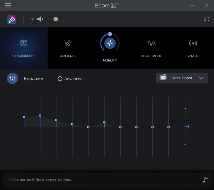
Task: Expand the volume device chevron
Action: coord(32,19)
